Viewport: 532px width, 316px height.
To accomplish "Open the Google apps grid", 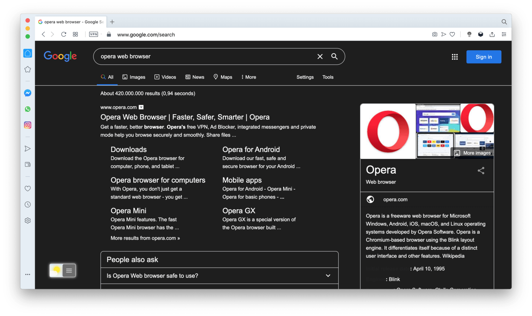I will click(x=454, y=57).
